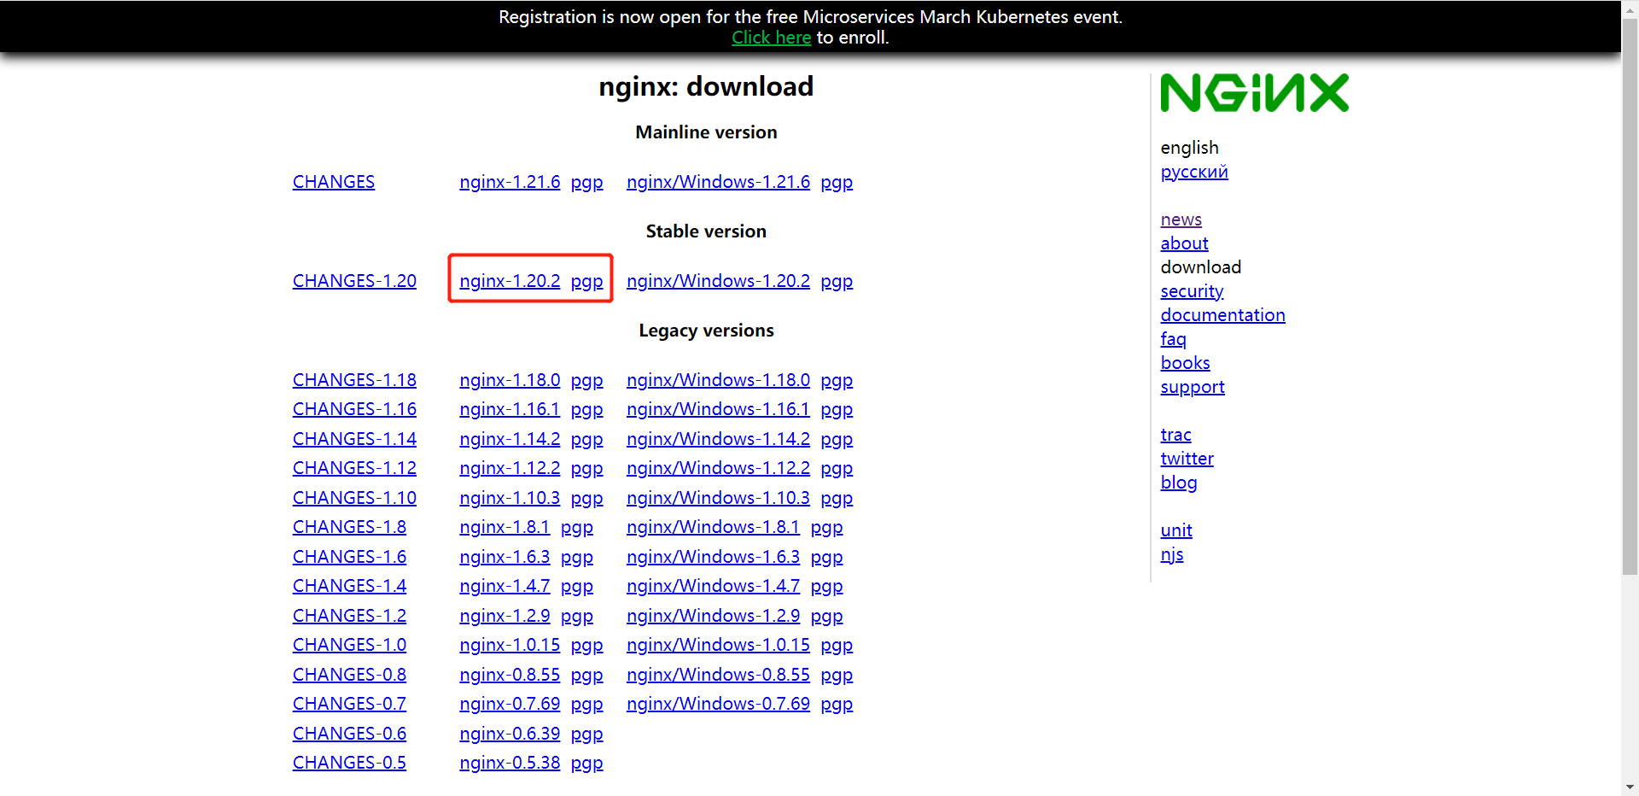Open CHANGES-1.4 link

(349, 586)
